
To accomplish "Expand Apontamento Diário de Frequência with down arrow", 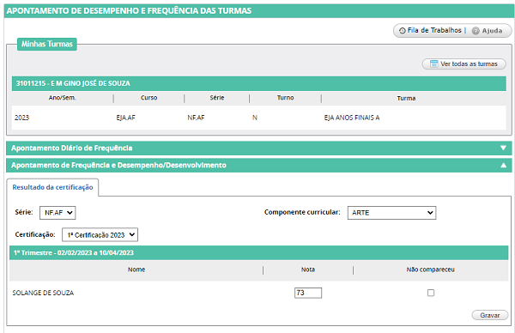I will (x=503, y=148).
